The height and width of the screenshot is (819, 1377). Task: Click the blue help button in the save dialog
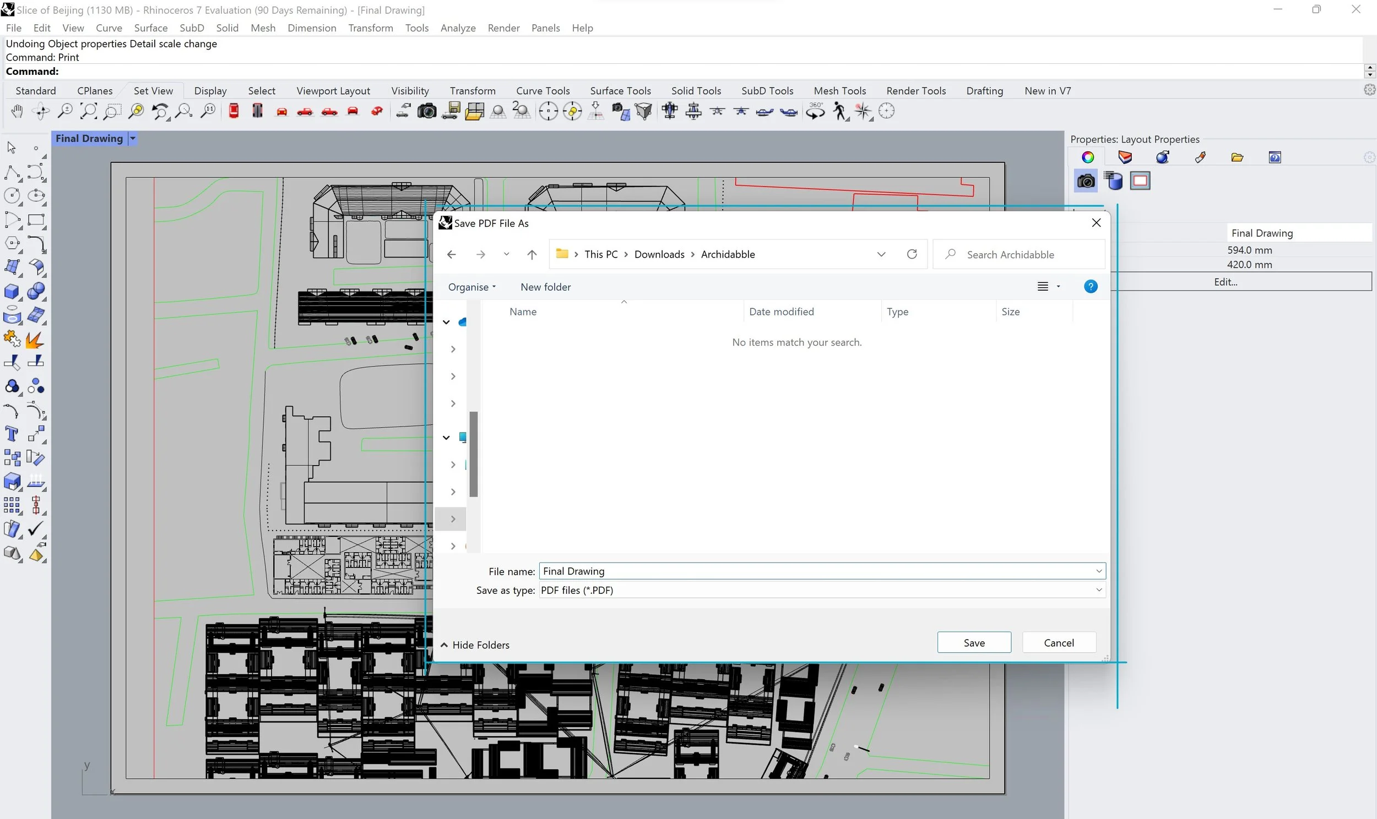pos(1091,286)
